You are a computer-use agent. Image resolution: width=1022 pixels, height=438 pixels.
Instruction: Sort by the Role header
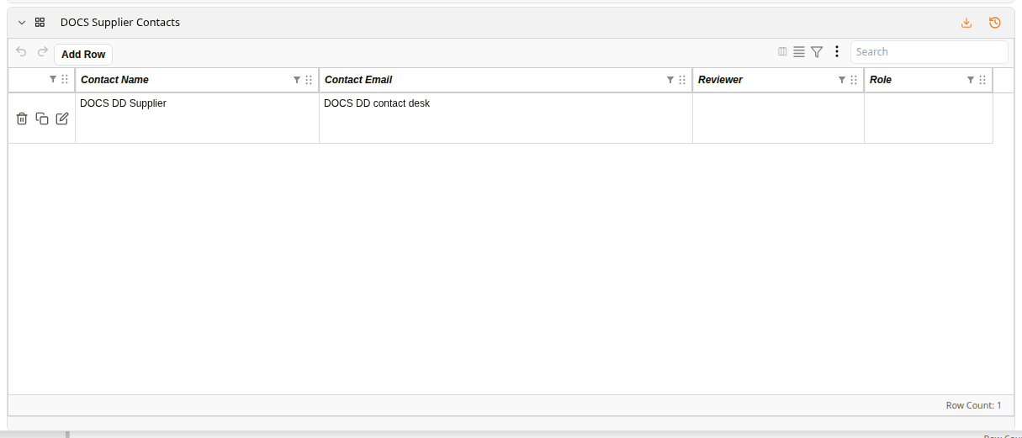click(881, 80)
